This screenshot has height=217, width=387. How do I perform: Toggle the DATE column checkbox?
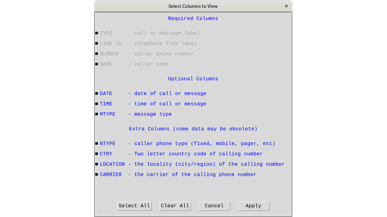(97, 94)
